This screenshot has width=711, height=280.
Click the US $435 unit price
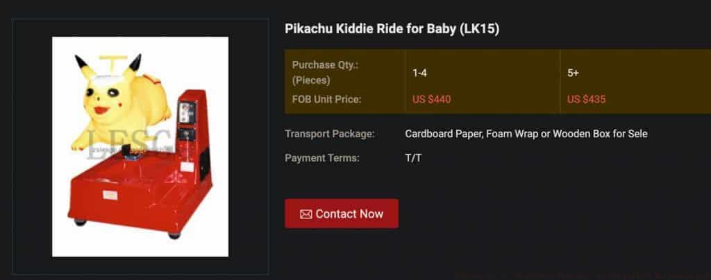tap(586, 99)
